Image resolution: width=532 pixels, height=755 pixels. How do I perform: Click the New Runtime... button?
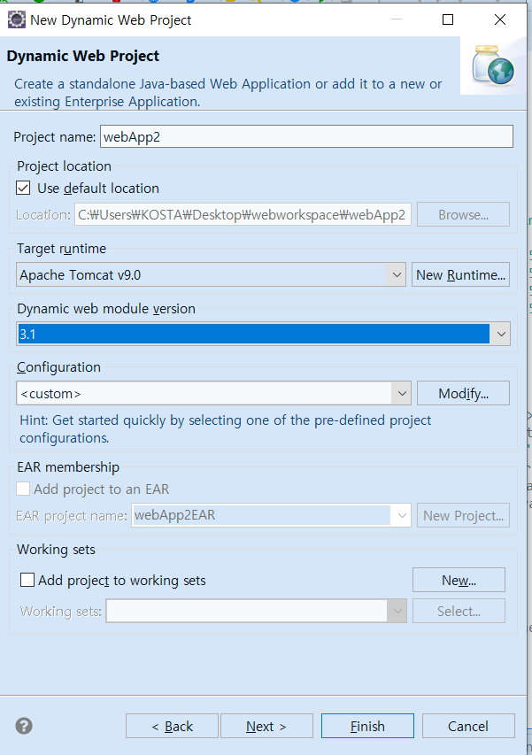(461, 274)
